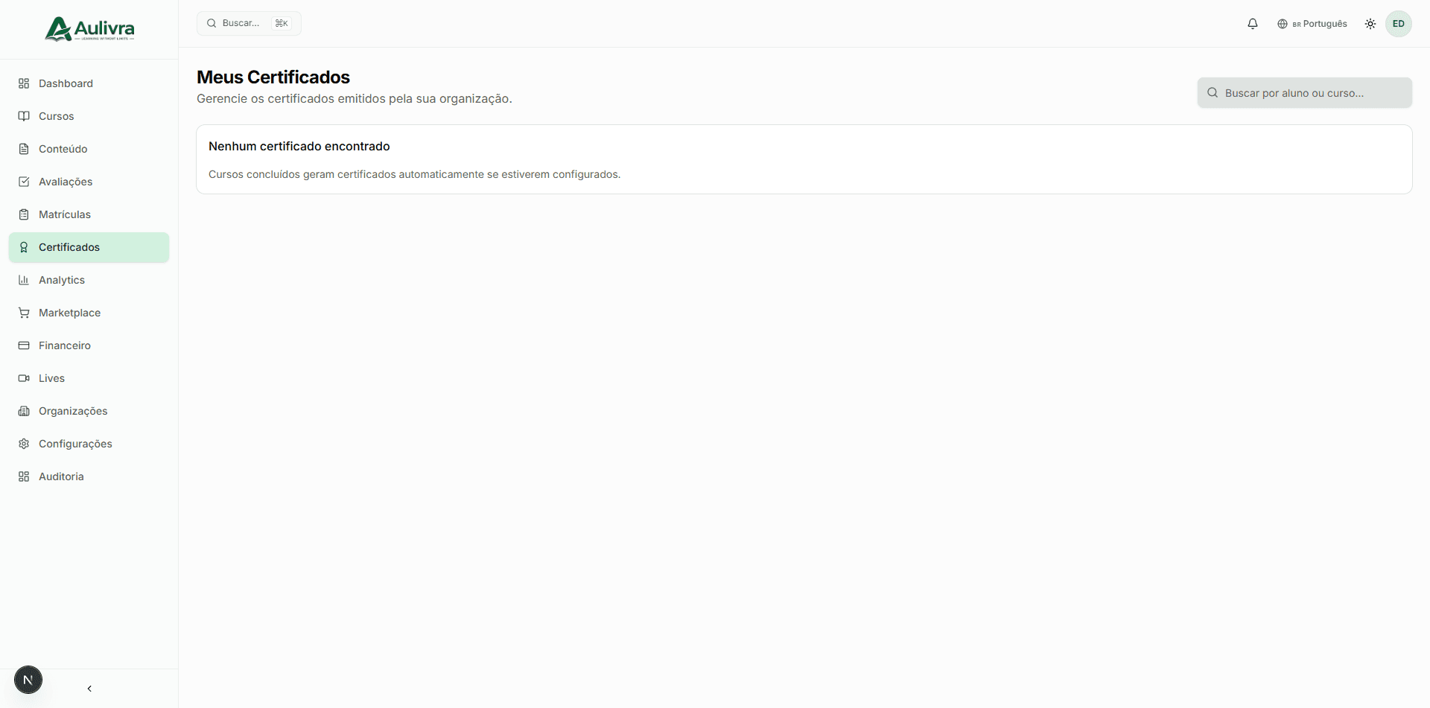This screenshot has width=1430, height=708.
Task: Click the Organizações building icon
Action: point(24,411)
